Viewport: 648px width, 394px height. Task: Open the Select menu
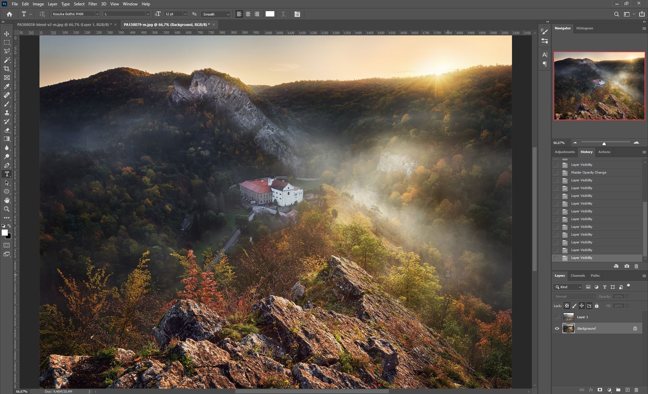(x=79, y=4)
